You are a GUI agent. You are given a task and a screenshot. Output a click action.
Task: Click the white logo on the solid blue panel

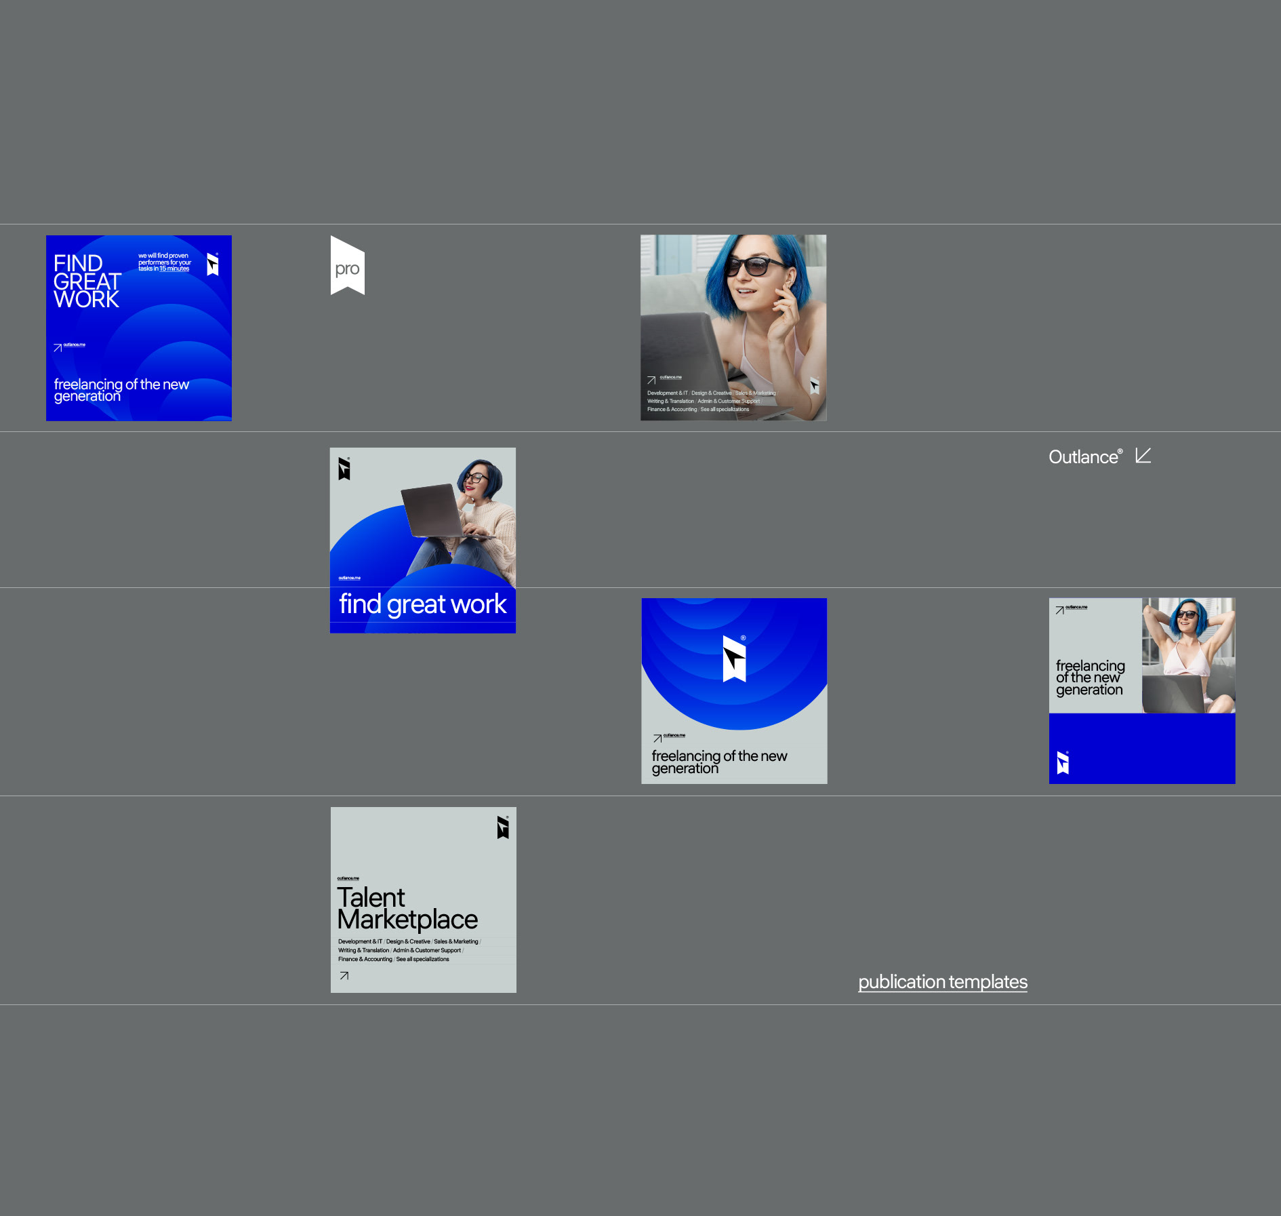point(1063,762)
